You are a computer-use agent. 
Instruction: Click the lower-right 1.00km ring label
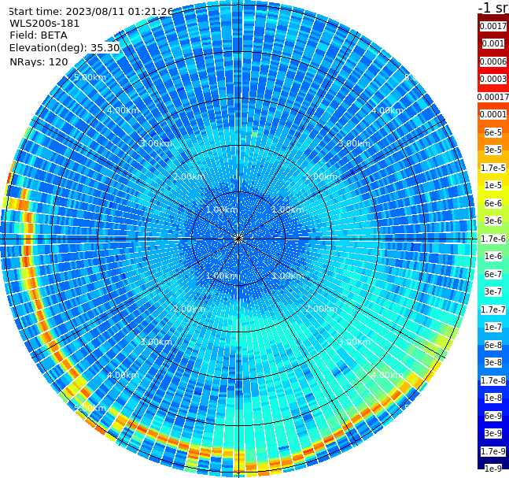click(288, 276)
